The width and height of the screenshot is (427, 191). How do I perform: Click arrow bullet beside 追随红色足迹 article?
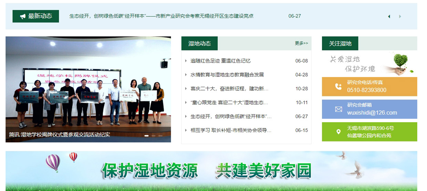click(x=186, y=61)
